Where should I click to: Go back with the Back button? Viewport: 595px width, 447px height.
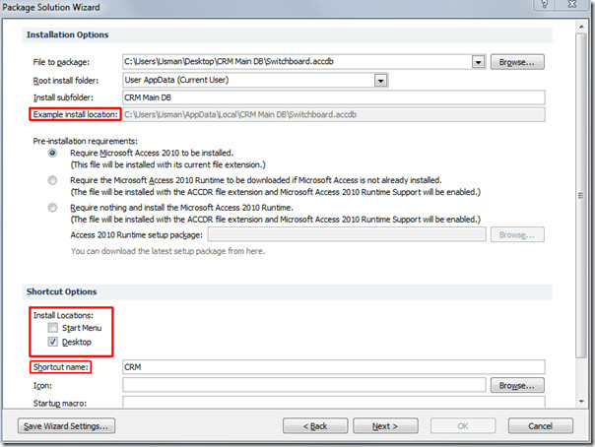315,425
